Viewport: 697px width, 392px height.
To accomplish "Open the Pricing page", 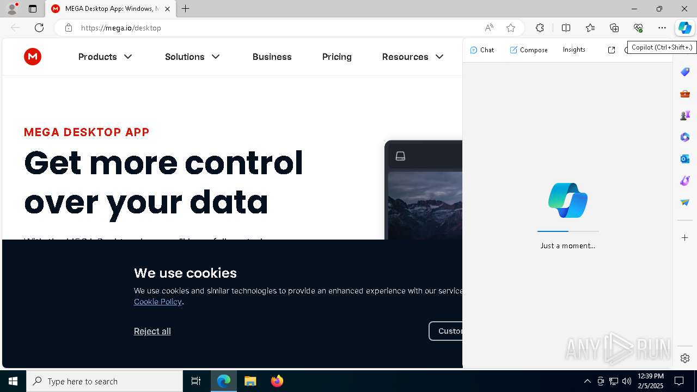I will tap(337, 57).
